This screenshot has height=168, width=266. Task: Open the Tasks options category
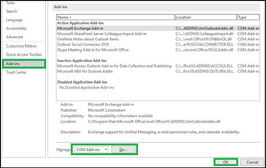[11, 3]
